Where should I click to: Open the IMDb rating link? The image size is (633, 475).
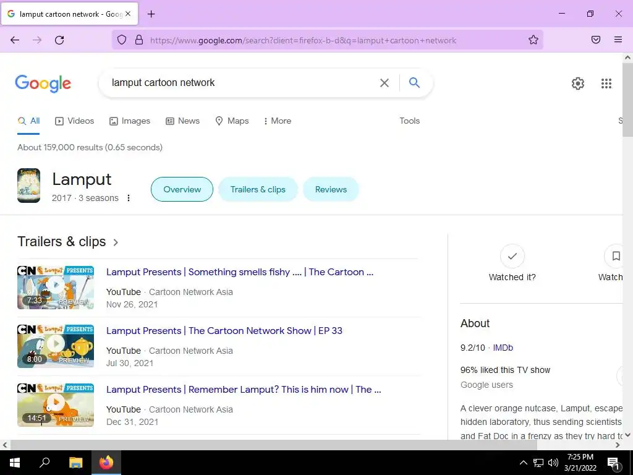coord(503,348)
